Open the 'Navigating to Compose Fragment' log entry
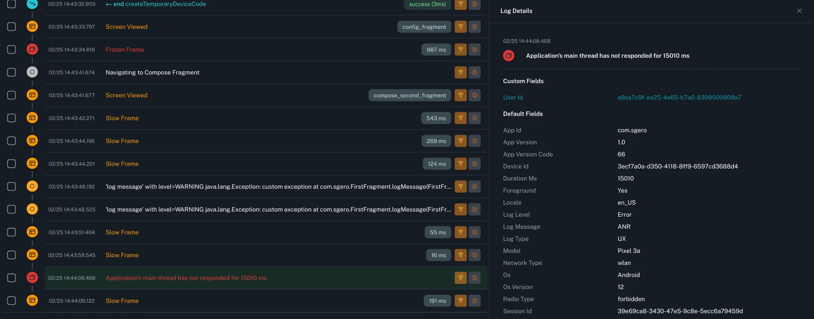814x319 pixels. click(x=152, y=73)
